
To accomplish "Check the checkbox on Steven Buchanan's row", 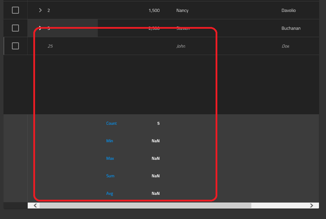I will (x=15, y=28).
